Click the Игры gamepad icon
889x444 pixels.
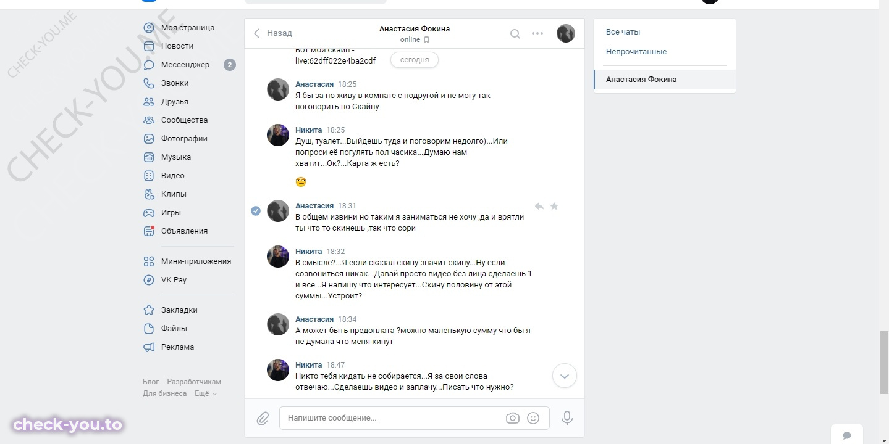[x=149, y=213]
